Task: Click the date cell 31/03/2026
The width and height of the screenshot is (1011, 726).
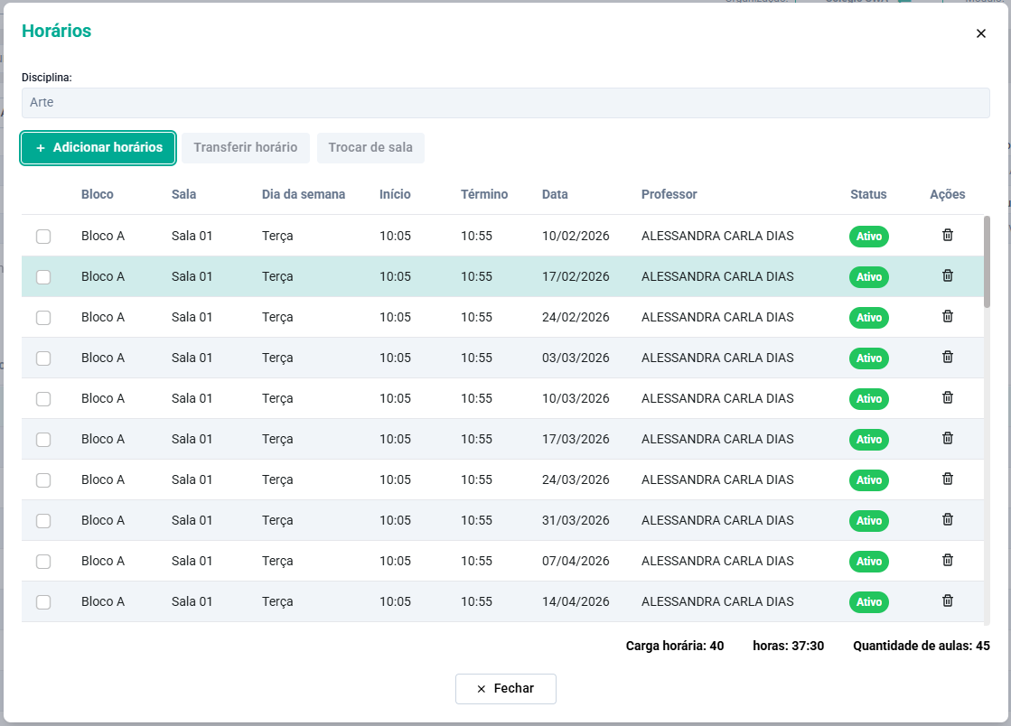Action: pyautogui.click(x=576, y=520)
